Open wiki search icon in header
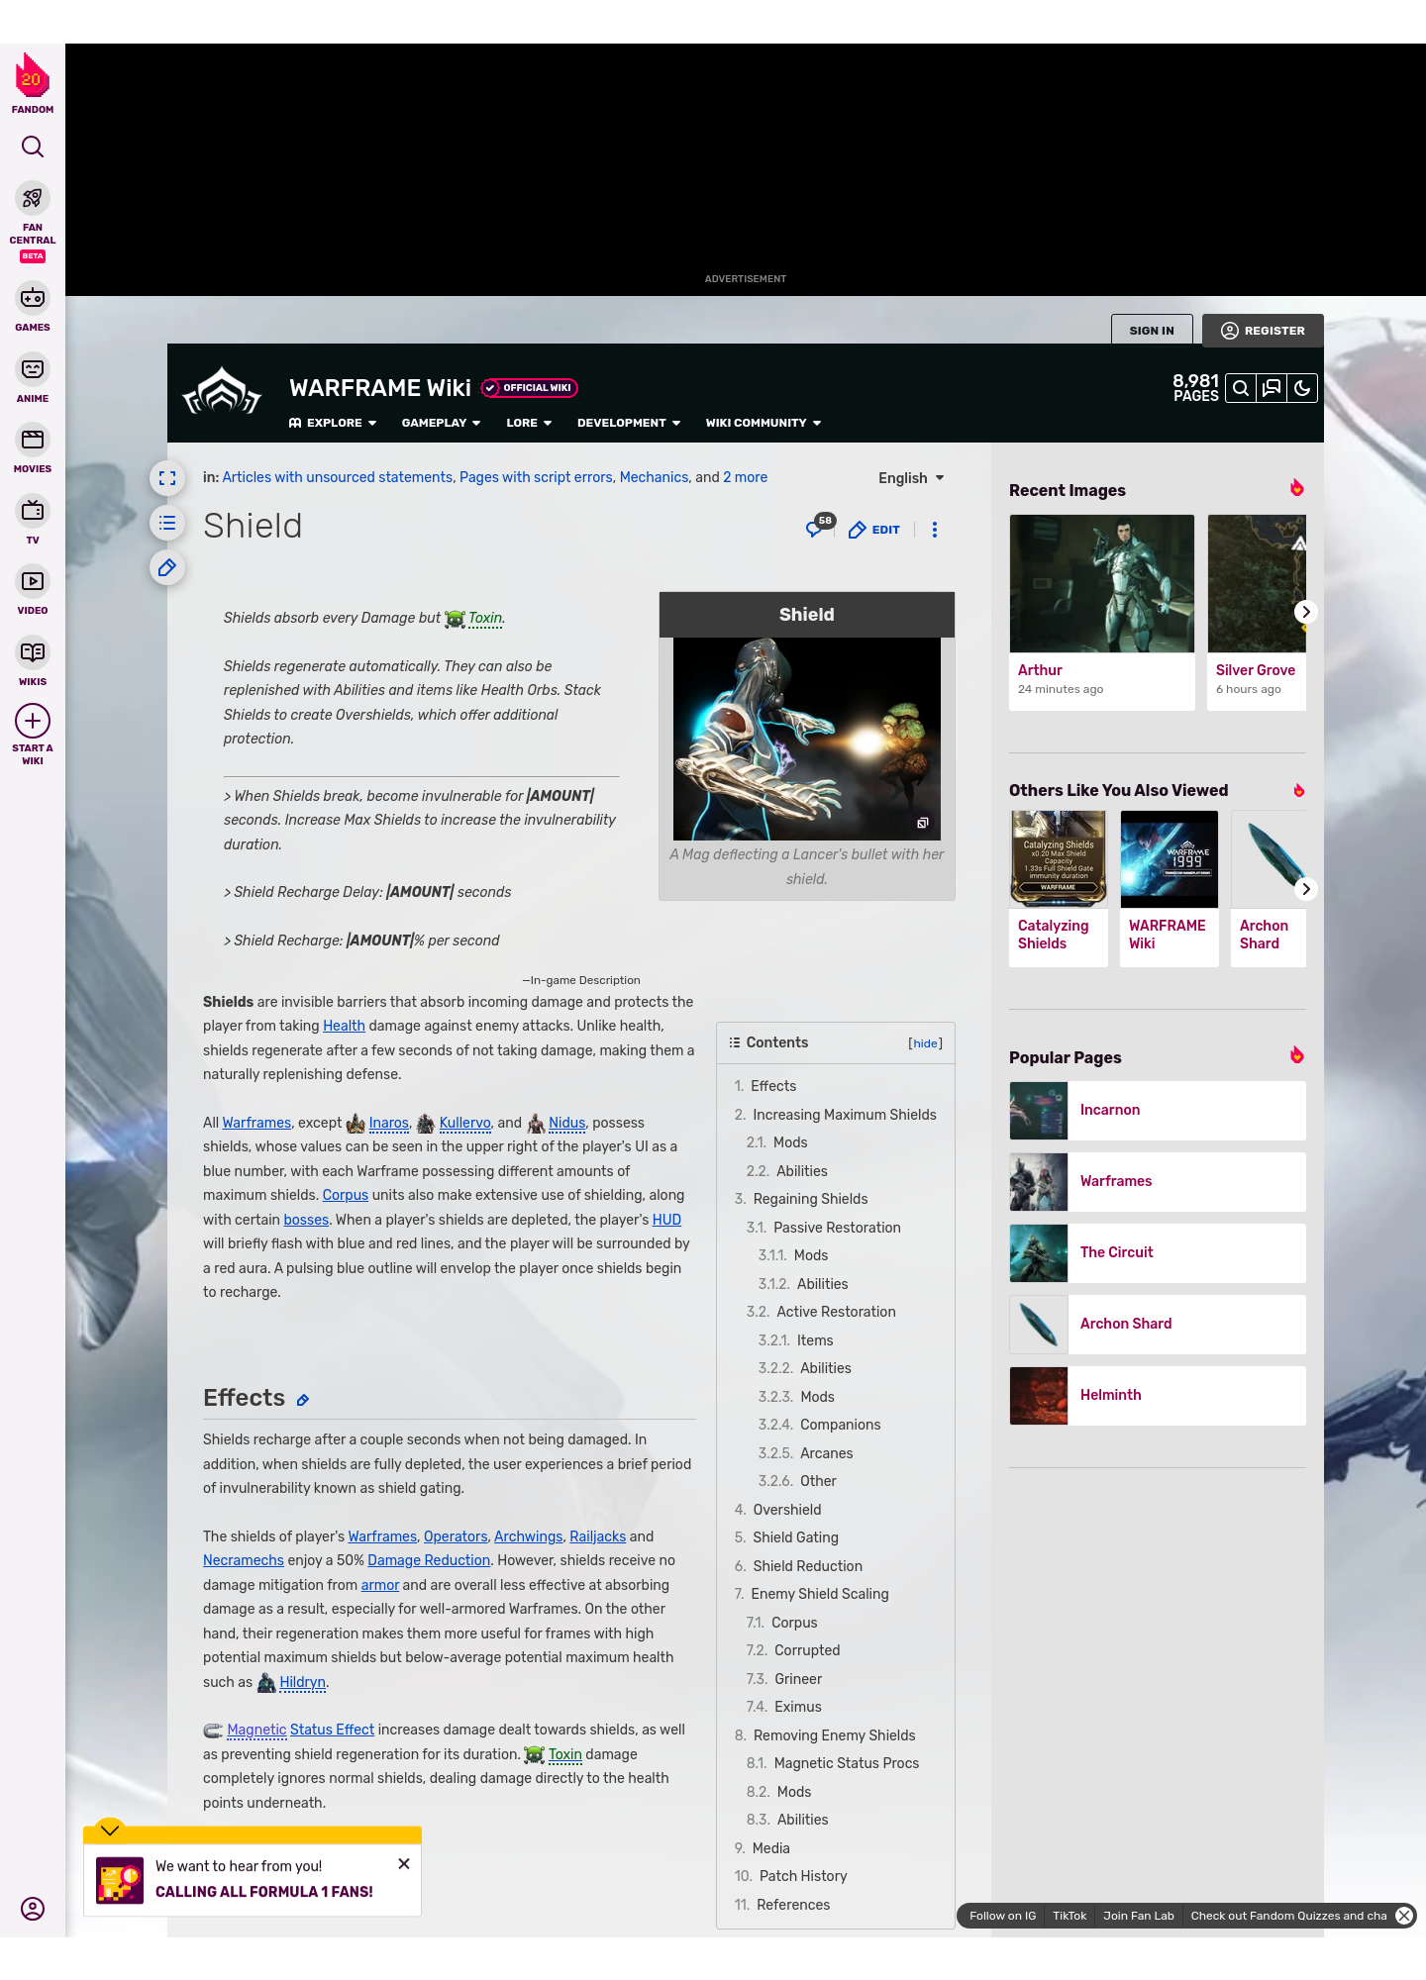Viewport: 1426px width, 1980px height. (1241, 388)
